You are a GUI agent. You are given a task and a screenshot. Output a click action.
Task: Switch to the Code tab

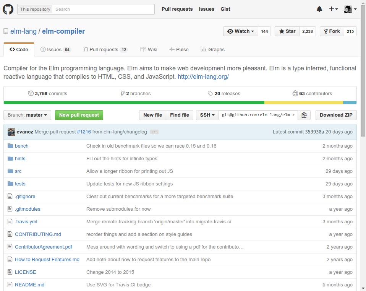pyautogui.click(x=19, y=49)
